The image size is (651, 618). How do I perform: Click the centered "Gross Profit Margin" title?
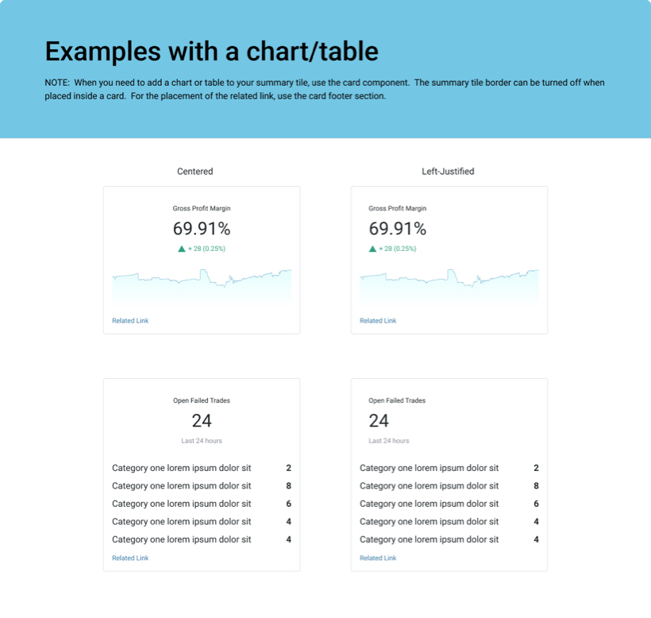[202, 209]
